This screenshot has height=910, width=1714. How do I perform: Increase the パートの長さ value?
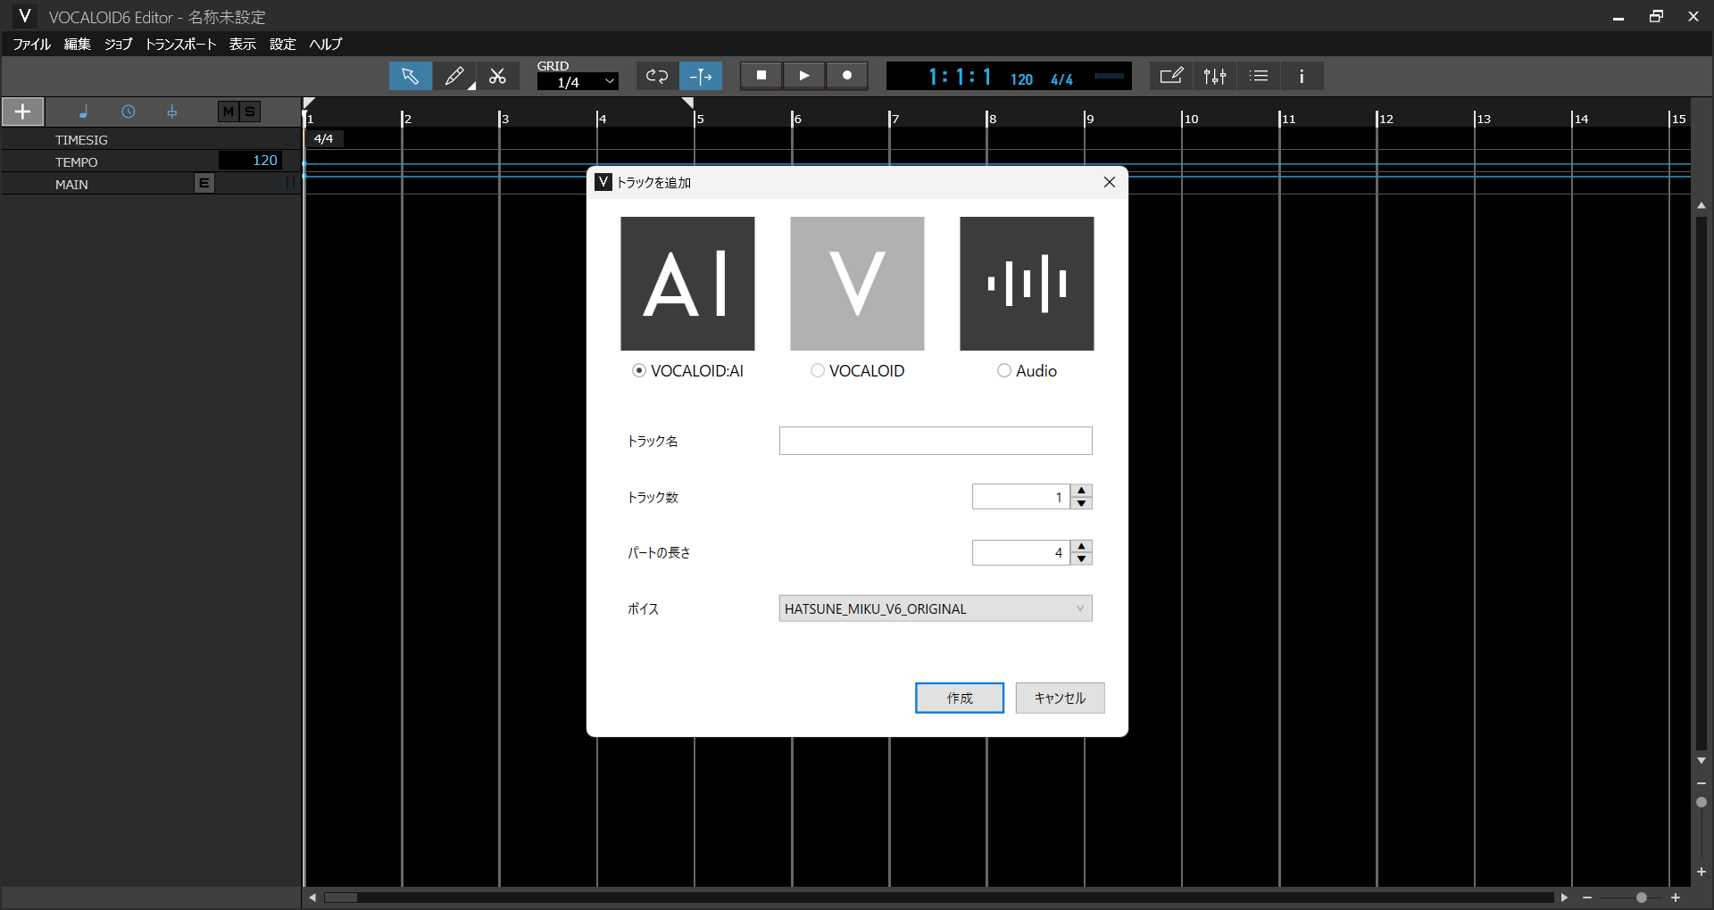[1082, 546]
